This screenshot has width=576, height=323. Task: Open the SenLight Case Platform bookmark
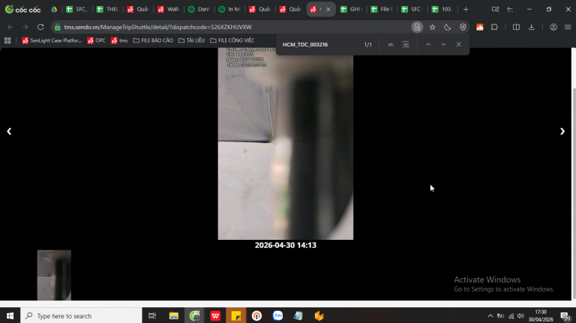pyautogui.click(x=52, y=40)
